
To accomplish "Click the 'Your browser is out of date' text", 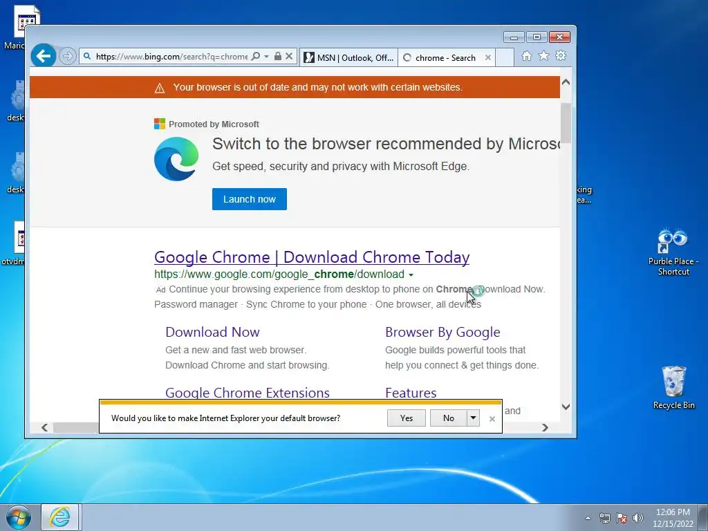I will [318, 87].
